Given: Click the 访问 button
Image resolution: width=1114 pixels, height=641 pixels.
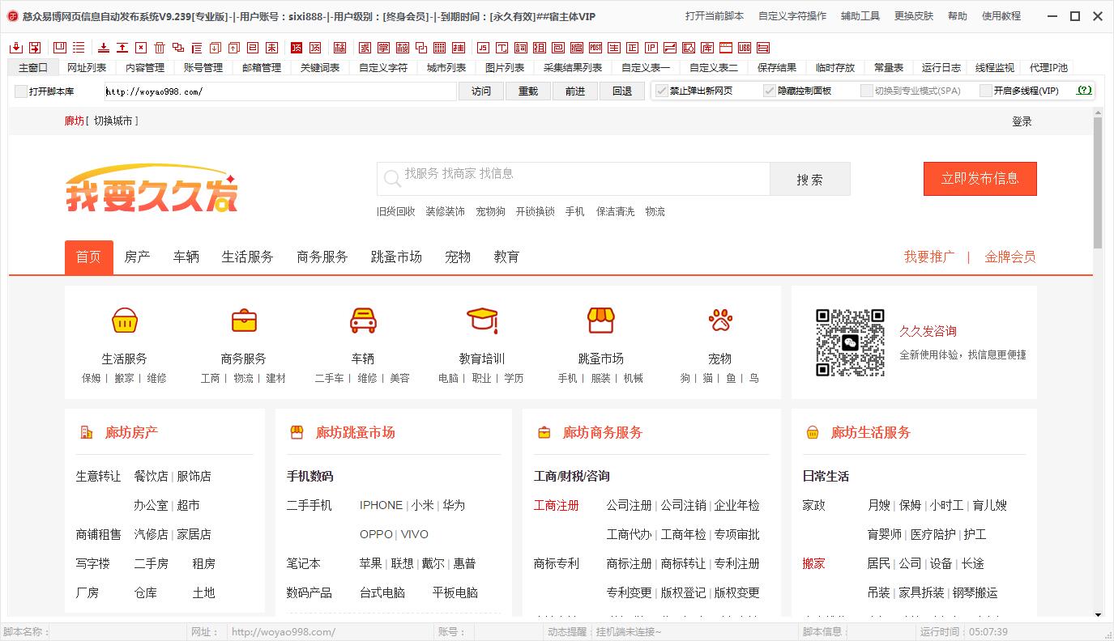Looking at the screenshot, I should coord(481,91).
